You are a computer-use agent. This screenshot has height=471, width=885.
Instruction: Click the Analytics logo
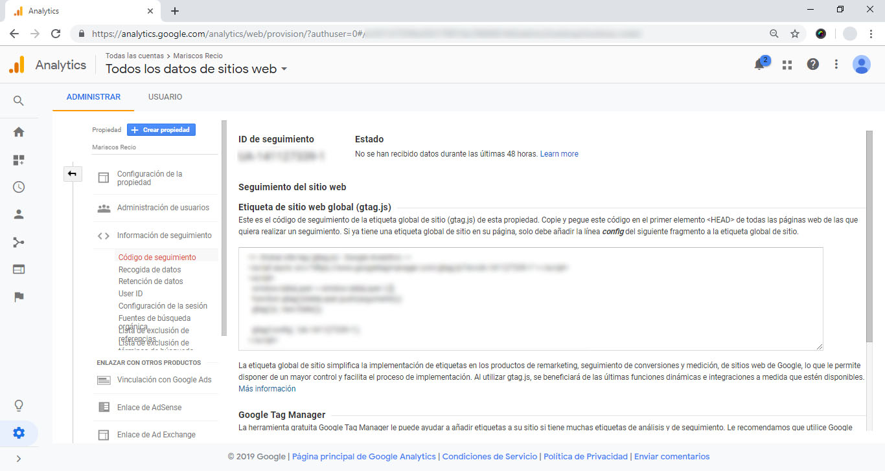click(x=17, y=65)
